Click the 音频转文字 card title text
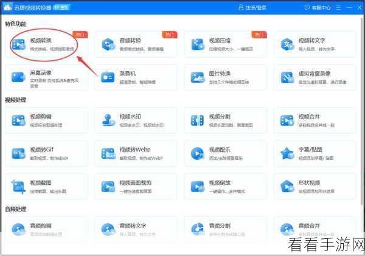 point(133,226)
